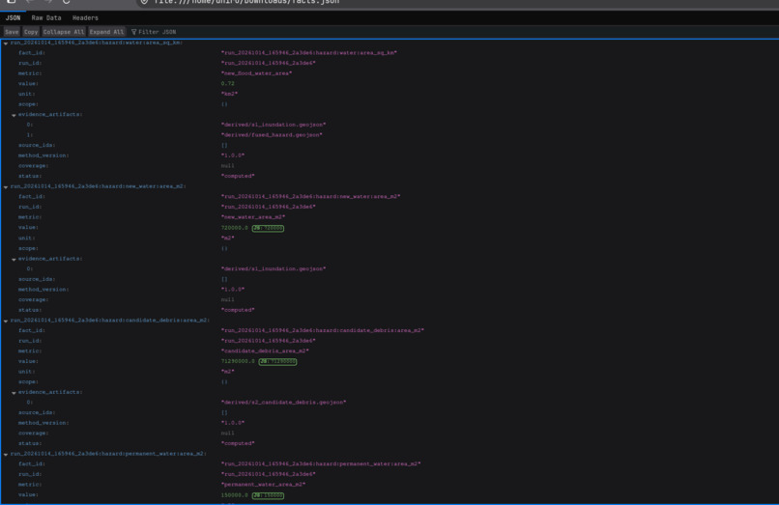Select the status "computed" in the candidate_debris block
This screenshot has height=505, width=779.
pos(238,443)
